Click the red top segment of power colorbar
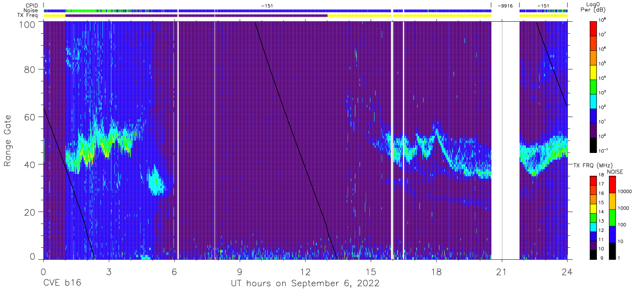This screenshot has height=294, width=638. [594, 28]
